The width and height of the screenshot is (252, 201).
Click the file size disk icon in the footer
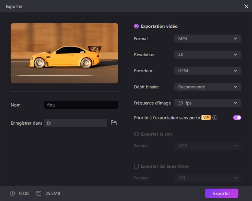pos(39,193)
